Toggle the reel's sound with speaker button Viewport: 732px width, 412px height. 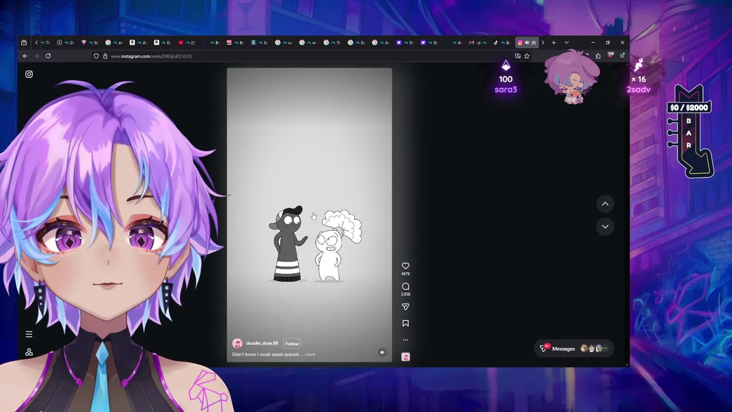point(382,352)
